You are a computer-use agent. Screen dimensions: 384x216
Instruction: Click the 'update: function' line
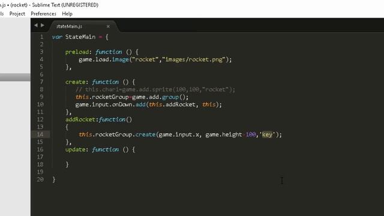[x=100, y=149]
